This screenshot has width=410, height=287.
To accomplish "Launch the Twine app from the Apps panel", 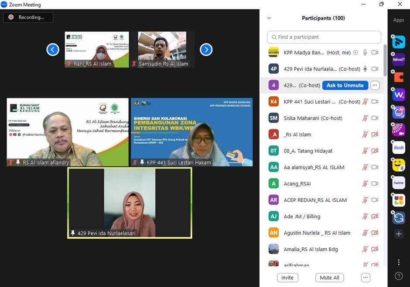I will [399, 183].
